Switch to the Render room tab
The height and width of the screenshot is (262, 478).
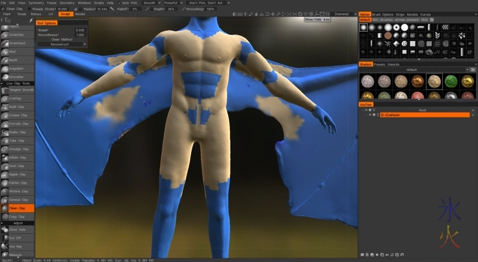pos(80,14)
